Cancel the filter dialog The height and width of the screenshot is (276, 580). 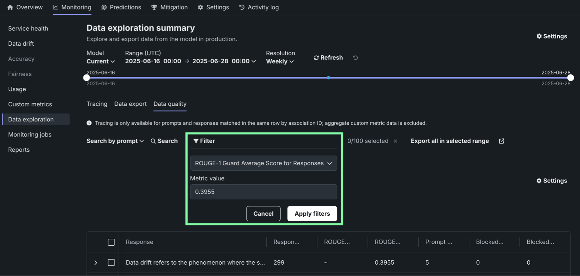point(263,214)
